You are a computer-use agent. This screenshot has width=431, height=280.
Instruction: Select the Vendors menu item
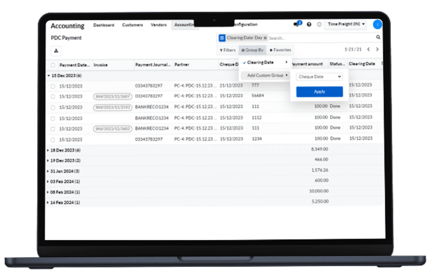[159, 25]
